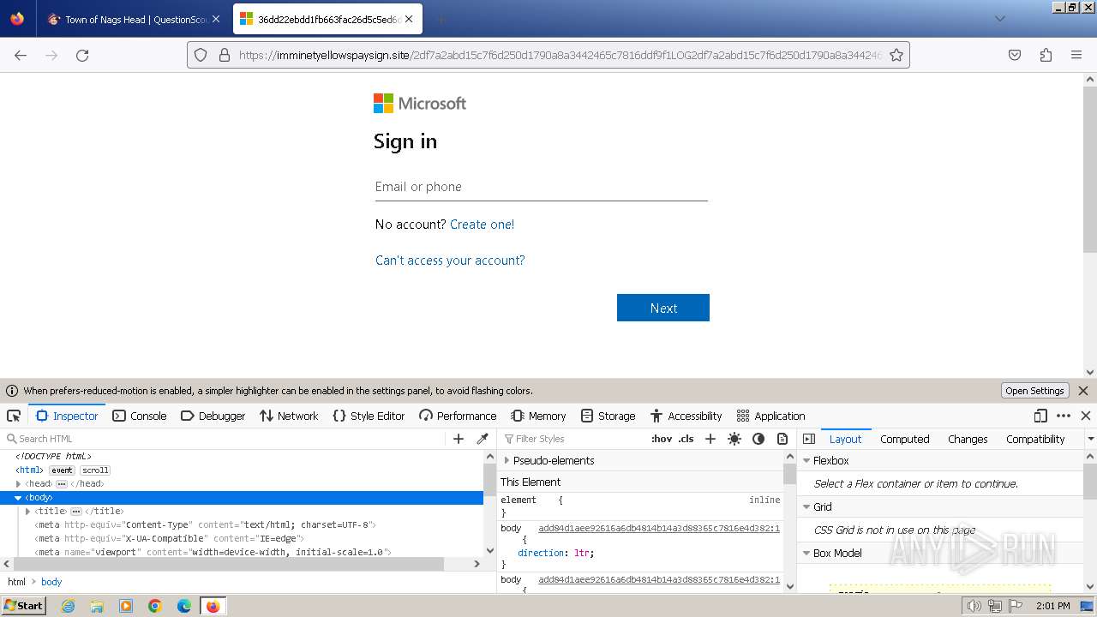
Task: Select the Computed sidebar tab
Action: [x=904, y=439]
